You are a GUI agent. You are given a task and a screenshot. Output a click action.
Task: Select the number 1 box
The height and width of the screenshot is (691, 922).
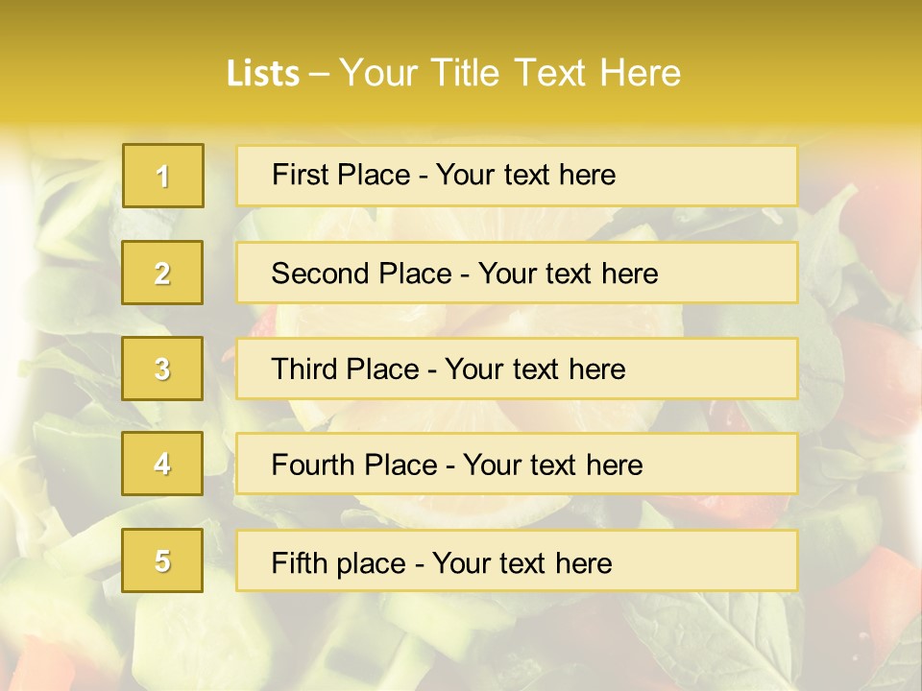(x=163, y=176)
